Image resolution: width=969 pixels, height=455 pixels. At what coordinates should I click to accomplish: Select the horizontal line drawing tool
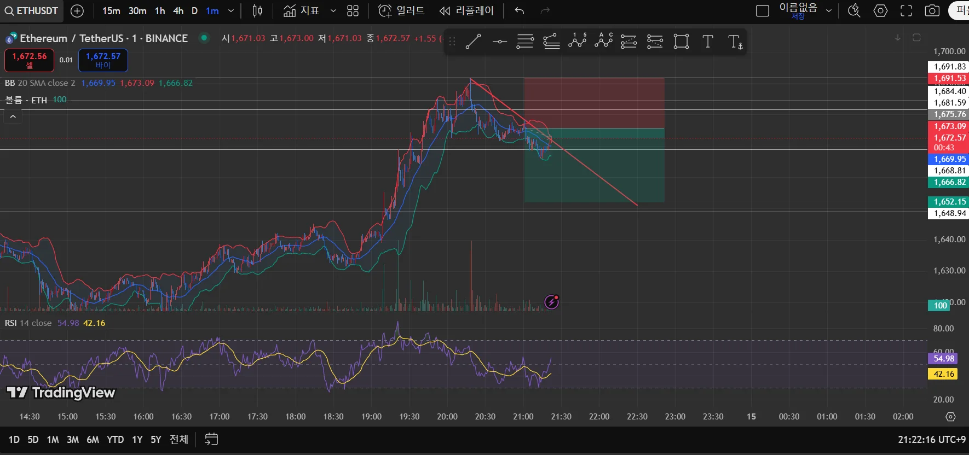(x=499, y=42)
